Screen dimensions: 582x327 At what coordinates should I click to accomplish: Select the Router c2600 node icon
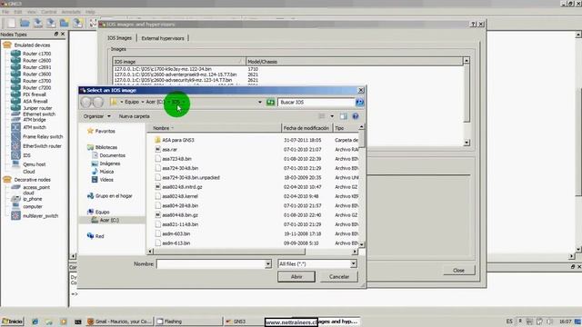[15, 61]
